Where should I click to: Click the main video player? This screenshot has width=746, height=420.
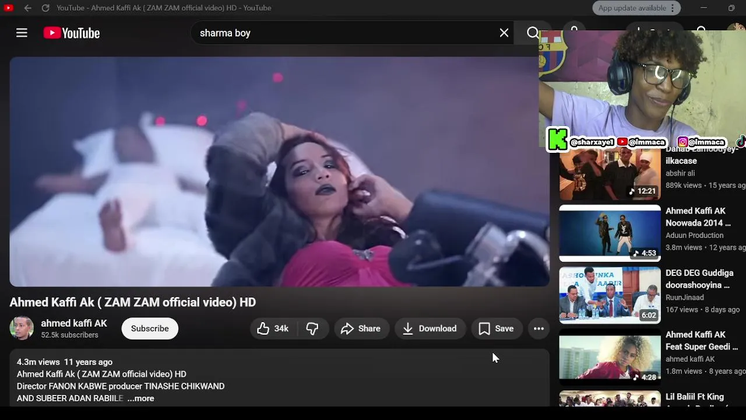tap(279, 171)
